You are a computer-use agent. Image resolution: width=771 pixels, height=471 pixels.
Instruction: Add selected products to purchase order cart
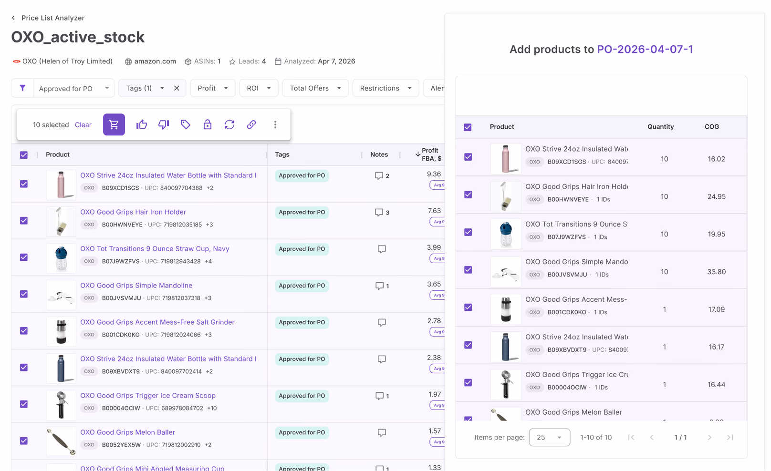click(114, 124)
